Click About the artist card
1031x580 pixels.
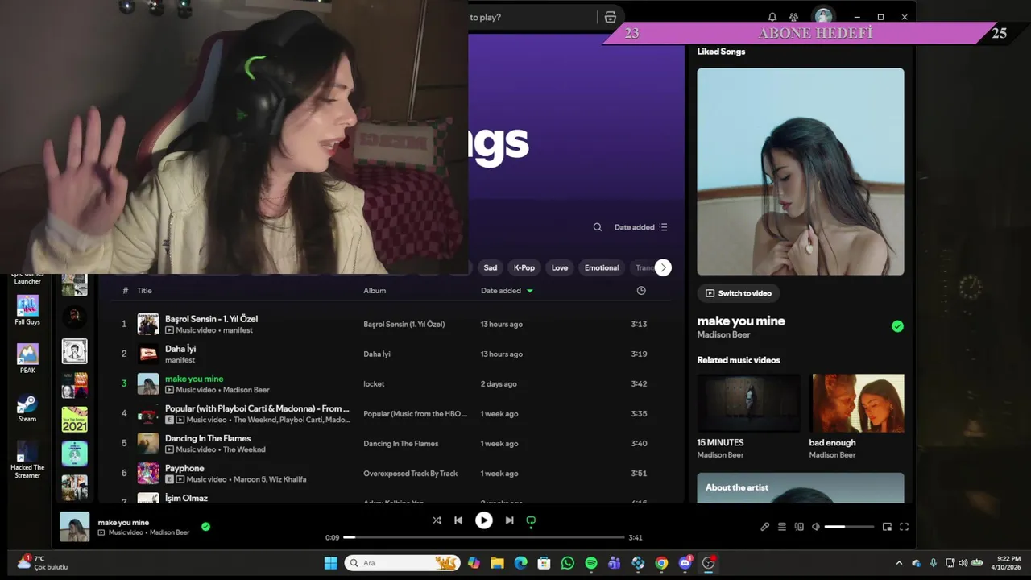(x=801, y=488)
